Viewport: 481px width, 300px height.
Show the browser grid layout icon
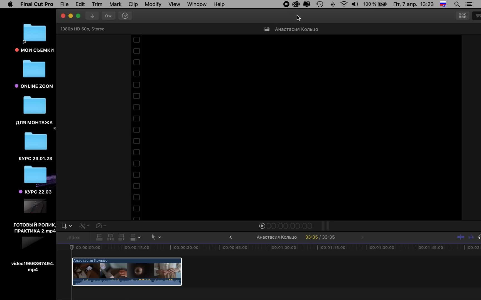pyautogui.click(x=462, y=16)
